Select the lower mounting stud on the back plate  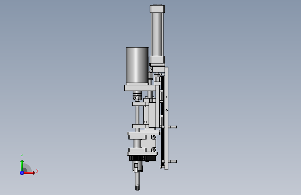pyautogui.click(x=173, y=161)
